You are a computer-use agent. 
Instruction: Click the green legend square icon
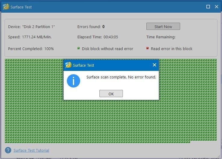(78, 48)
